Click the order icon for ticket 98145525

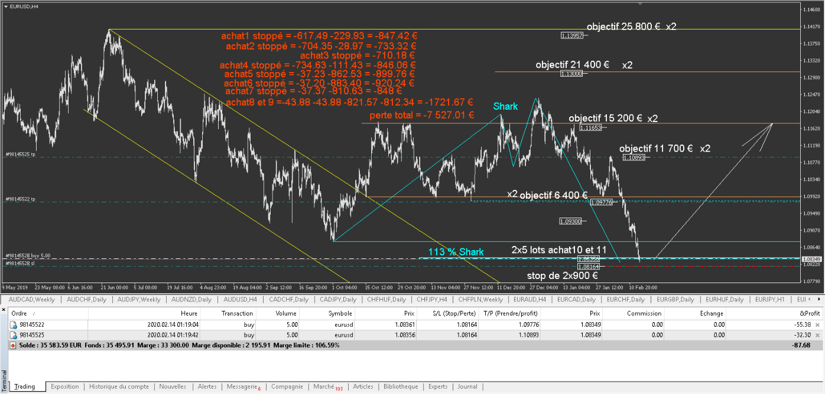(13, 335)
